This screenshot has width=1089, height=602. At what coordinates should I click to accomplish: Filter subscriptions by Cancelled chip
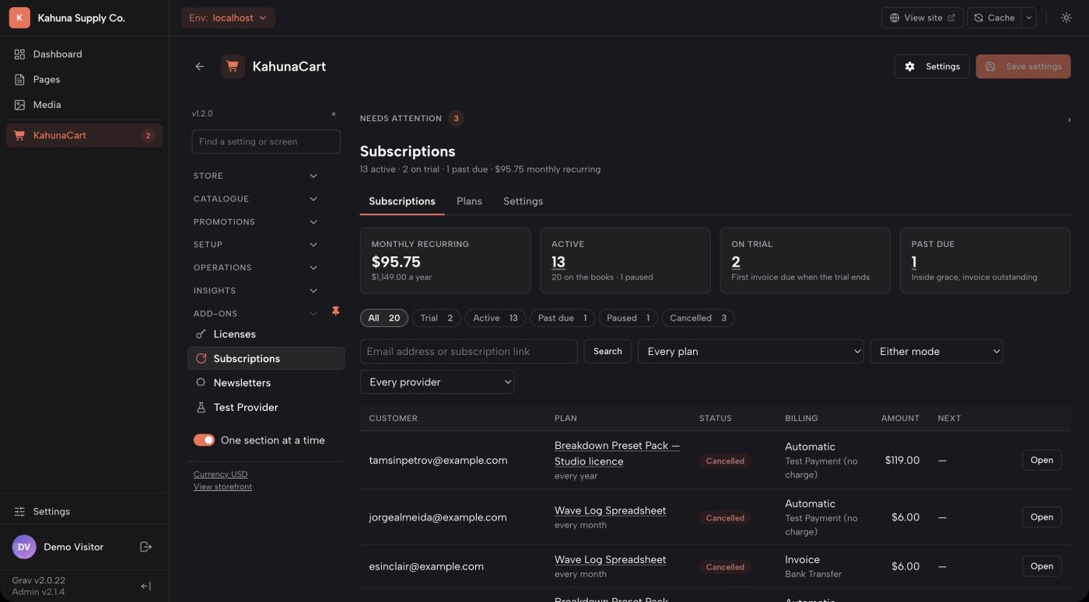click(x=698, y=318)
